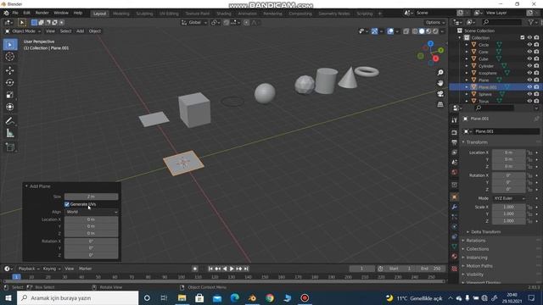Viewport: 543px width, 305px height.
Task: Open the Global transform orientation dropdown
Action: [x=194, y=23]
